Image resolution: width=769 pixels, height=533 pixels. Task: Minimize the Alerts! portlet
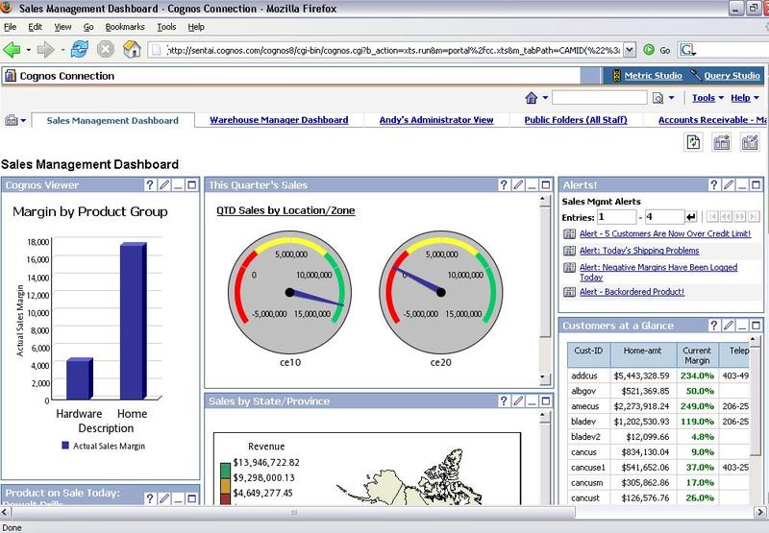pyautogui.click(x=742, y=185)
